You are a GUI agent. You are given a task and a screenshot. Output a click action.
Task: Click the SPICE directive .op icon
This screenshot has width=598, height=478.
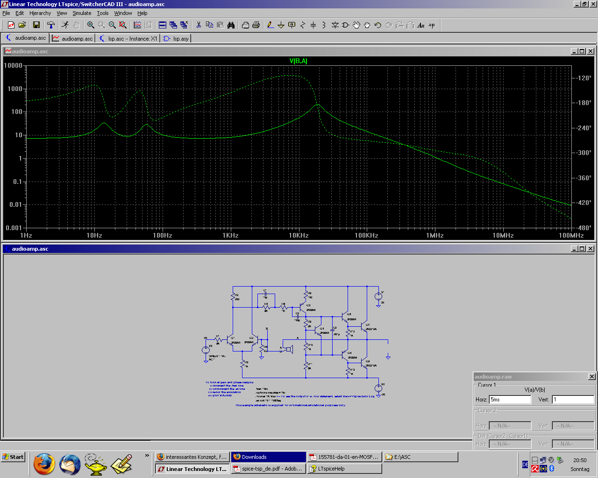[432, 25]
